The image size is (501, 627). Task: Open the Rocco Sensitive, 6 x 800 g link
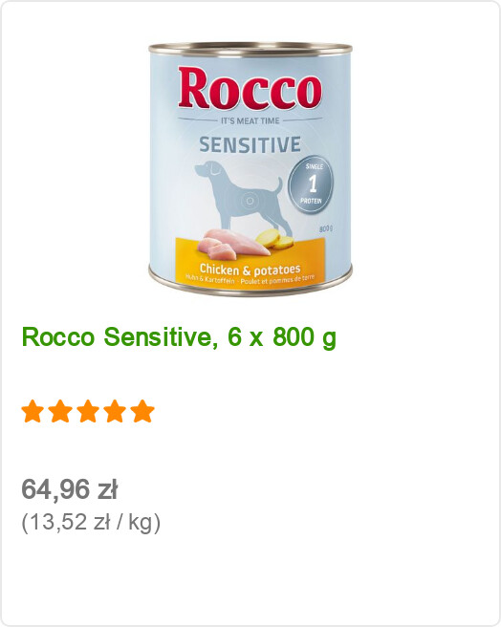[x=179, y=337]
